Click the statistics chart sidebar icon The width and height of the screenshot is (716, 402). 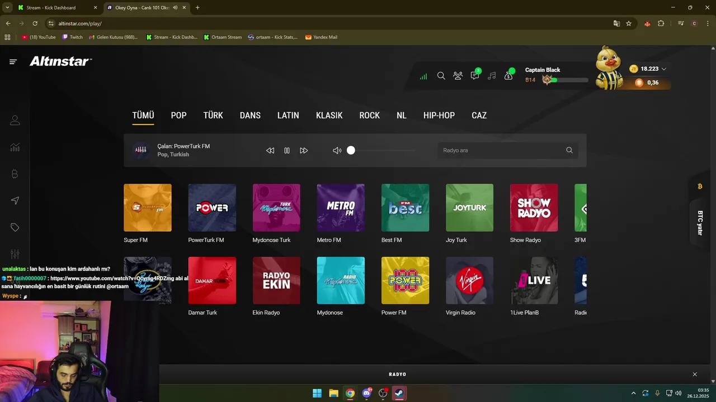tap(15, 147)
